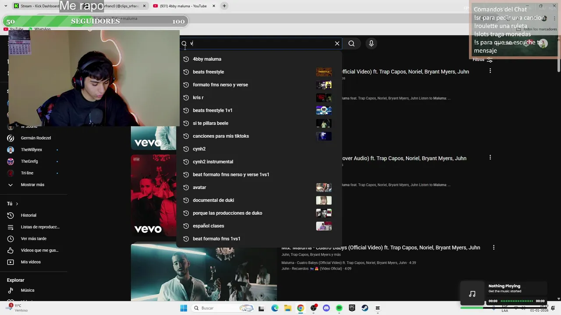Open the Filtros filter options icon
The height and width of the screenshot is (315, 561).
coord(490,59)
